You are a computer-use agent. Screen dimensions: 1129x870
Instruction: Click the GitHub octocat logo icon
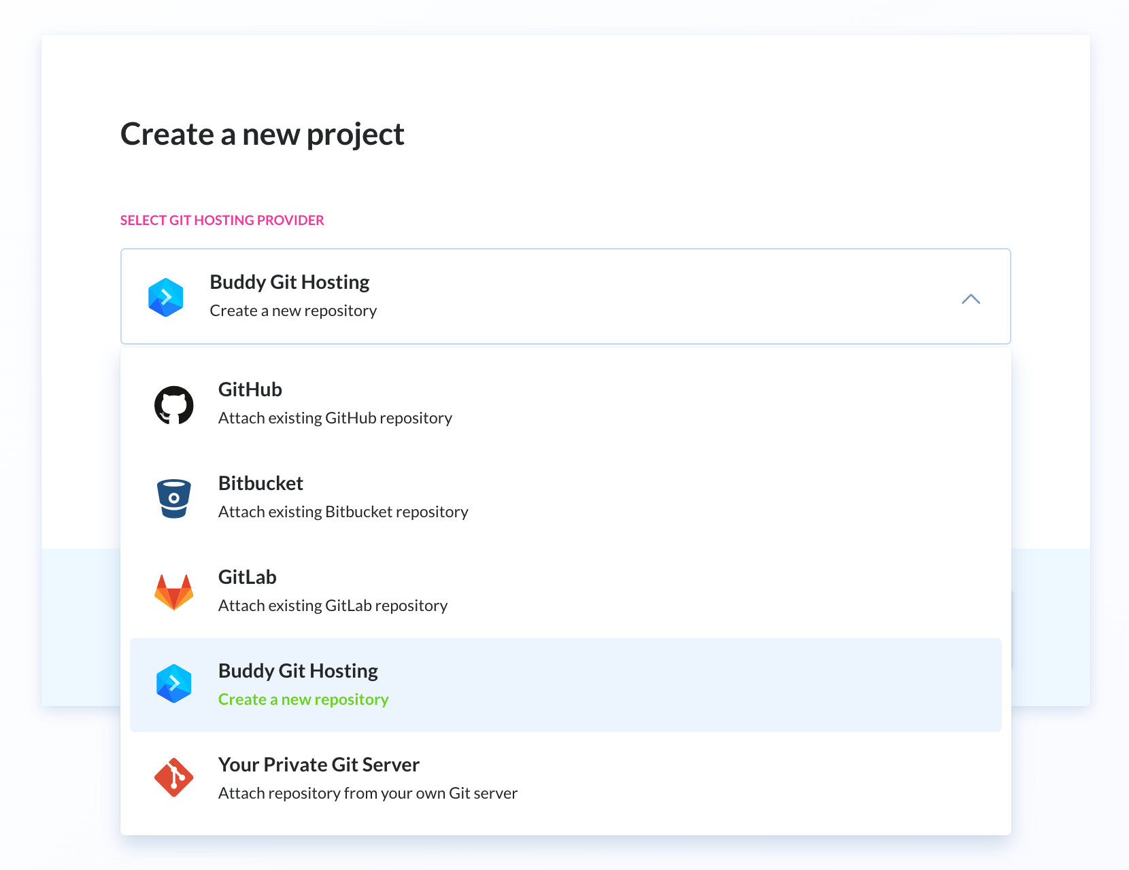click(x=174, y=405)
